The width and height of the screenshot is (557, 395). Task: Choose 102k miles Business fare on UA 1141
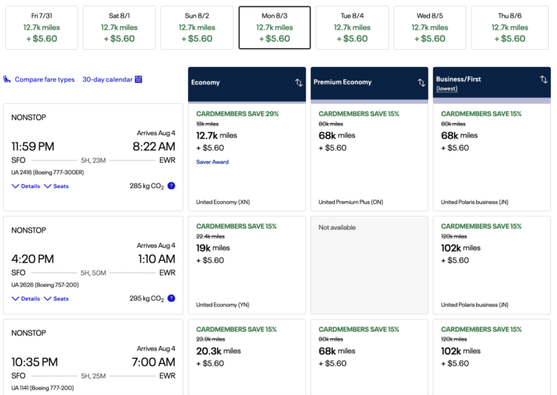tap(492, 357)
